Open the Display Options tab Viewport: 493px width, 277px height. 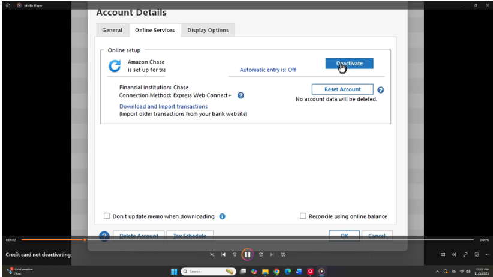click(208, 30)
